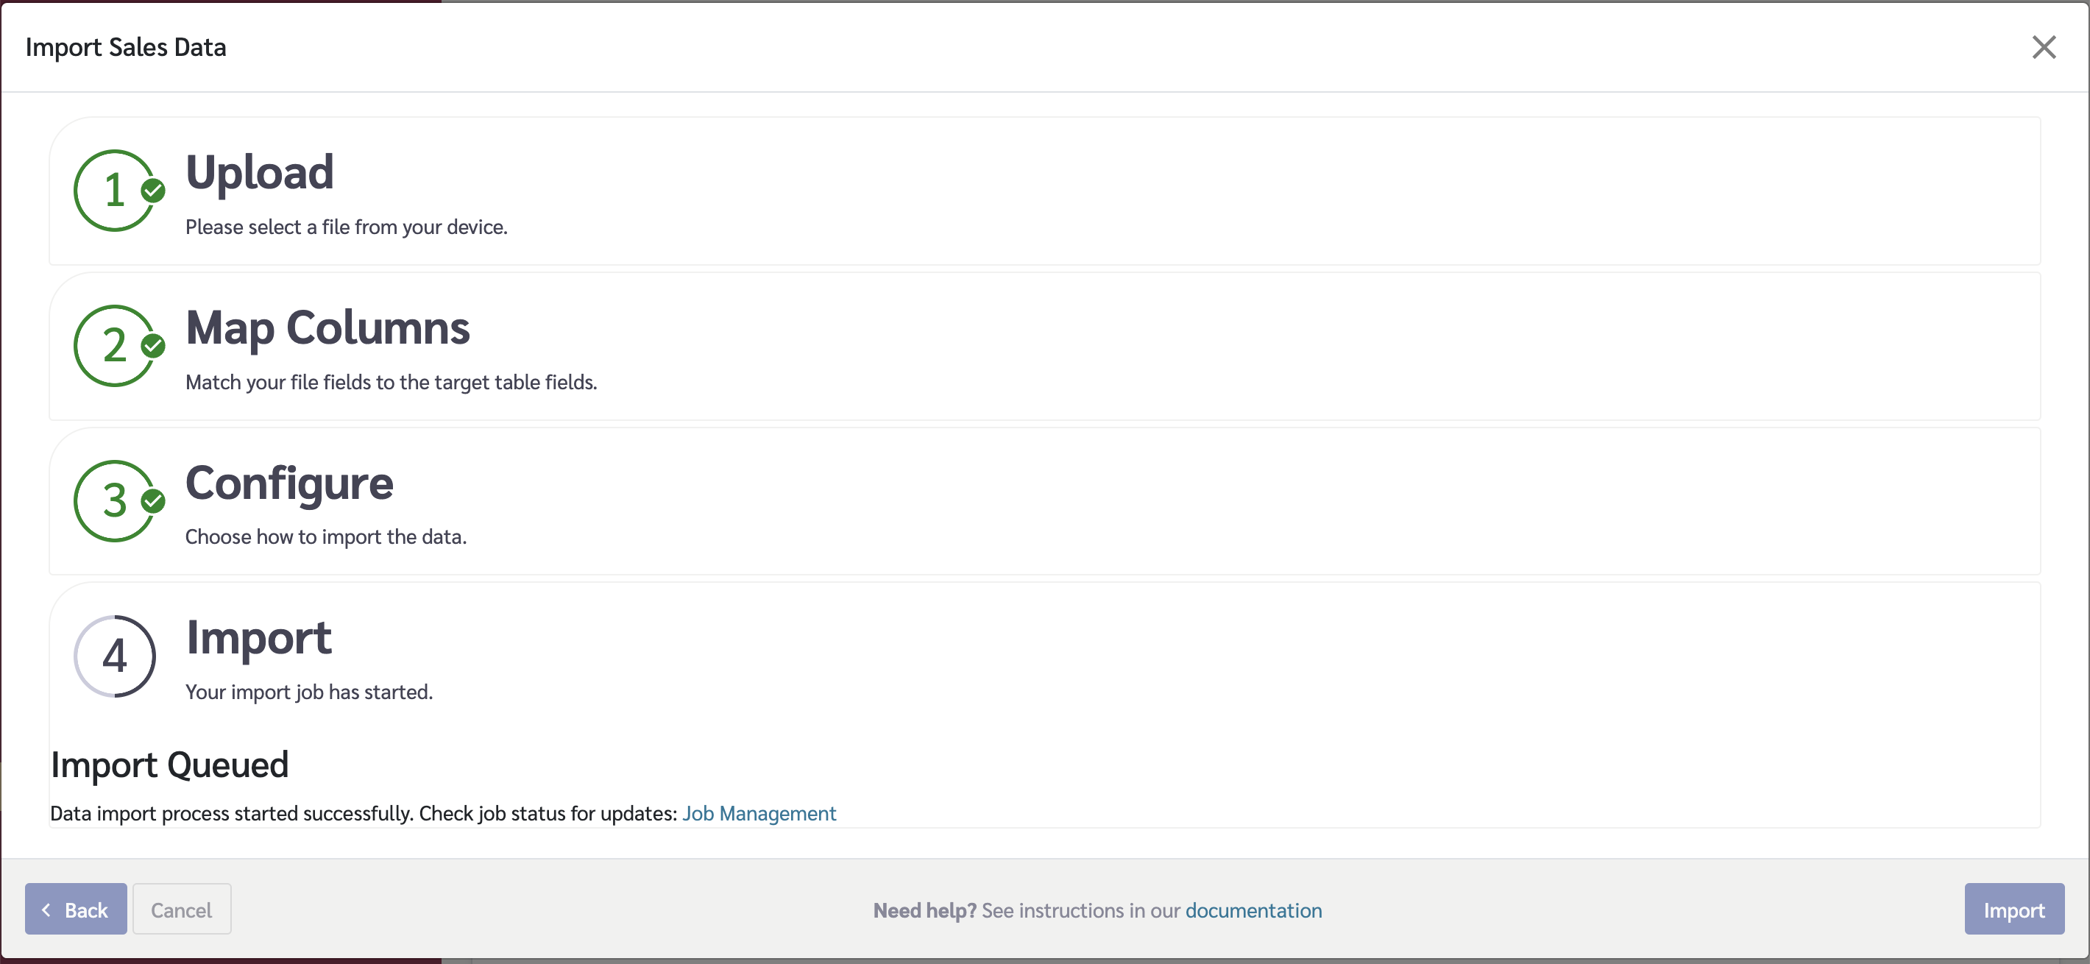Click the green checkmark on step 3

[152, 501]
